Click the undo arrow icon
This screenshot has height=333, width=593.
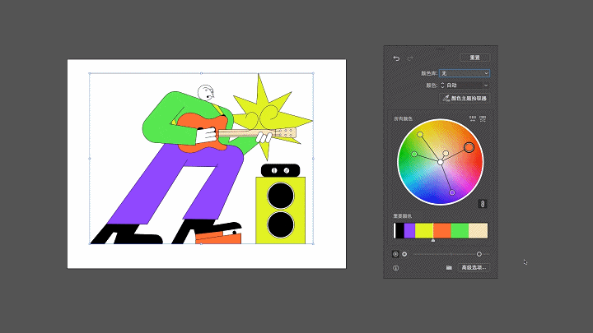click(396, 58)
